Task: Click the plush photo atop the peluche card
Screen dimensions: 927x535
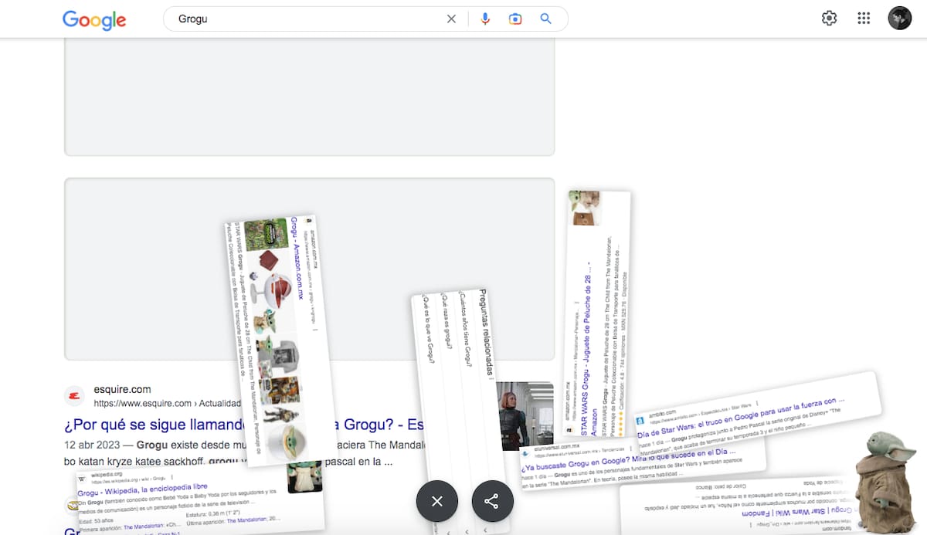Action: [x=585, y=208]
